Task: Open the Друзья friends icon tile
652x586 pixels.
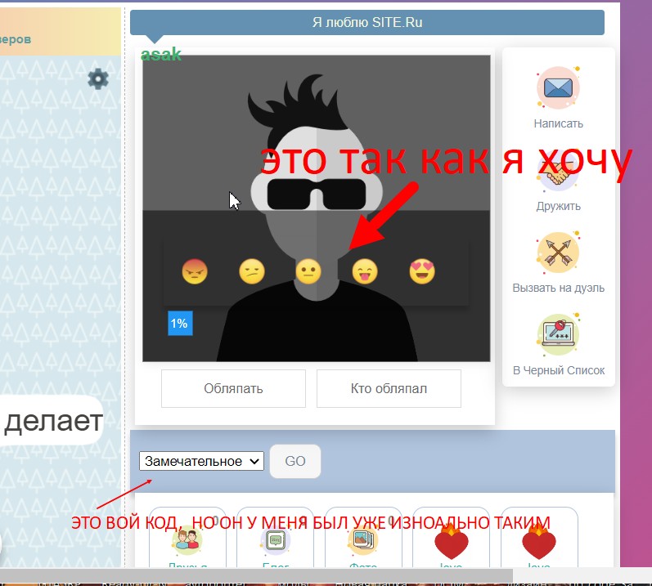Action: pos(187,540)
